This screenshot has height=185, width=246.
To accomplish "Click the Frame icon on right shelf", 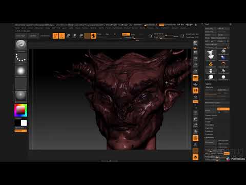I will (x=195, y=113).
